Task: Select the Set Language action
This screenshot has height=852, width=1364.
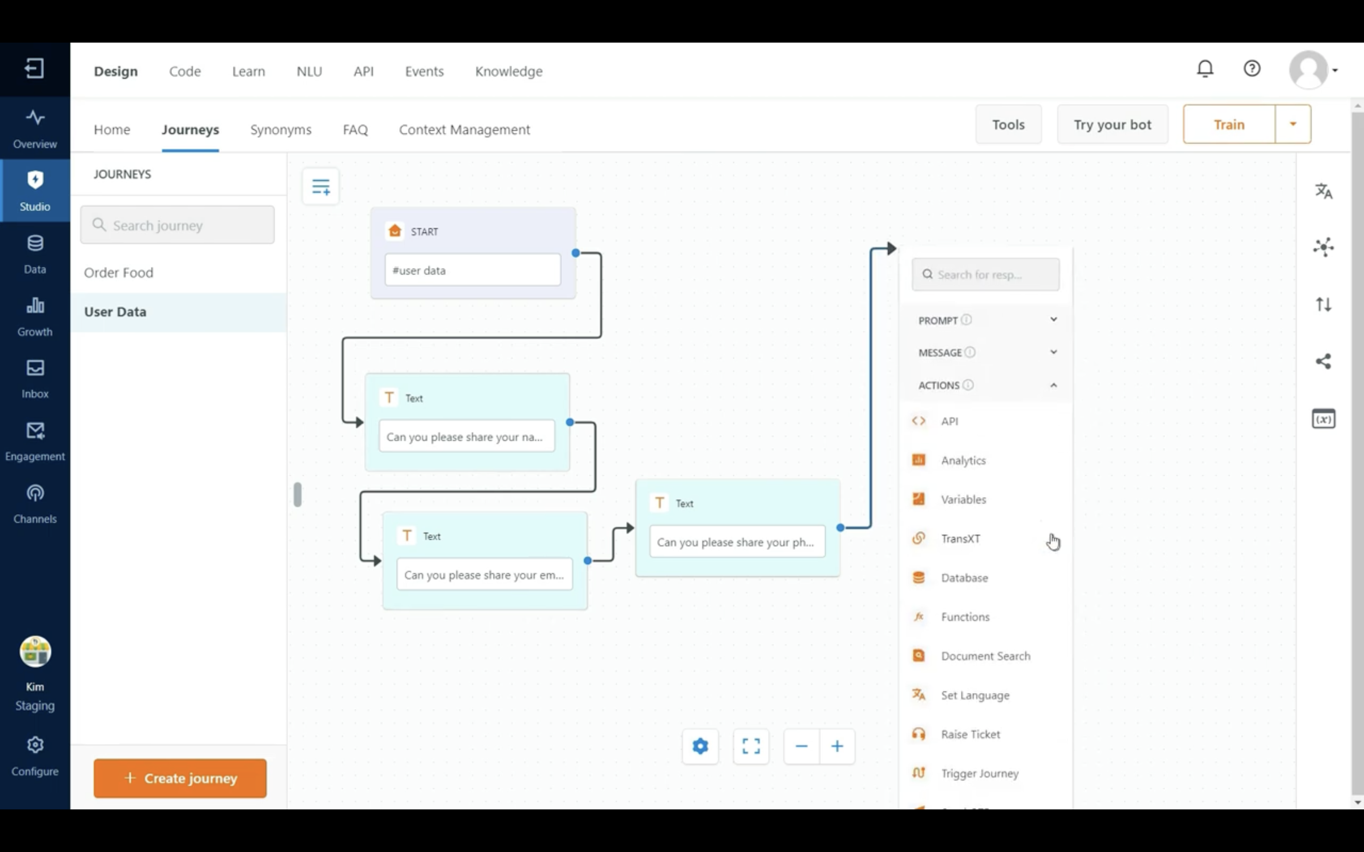Action: point(985,695)
